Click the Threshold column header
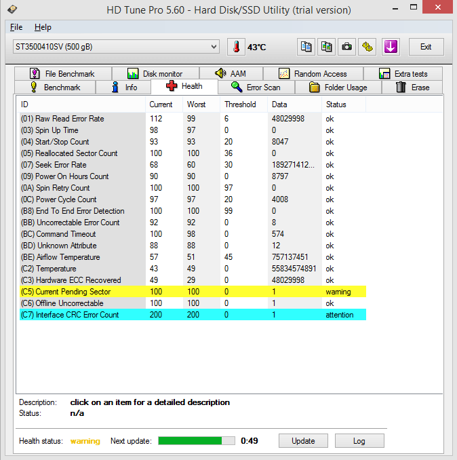The height and width of the screenshot is (460, 457). pos(244,104)
